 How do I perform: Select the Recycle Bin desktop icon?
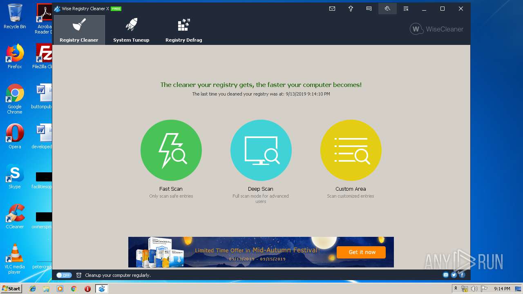pyautogui.click(x=15, y=16)
